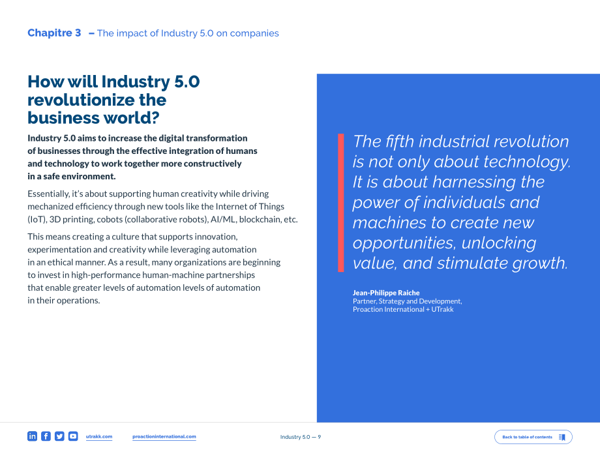Screen dimensions: 600x450
Task: Open the LinkedIn icon in the footer
Action: tap(32, 436)
